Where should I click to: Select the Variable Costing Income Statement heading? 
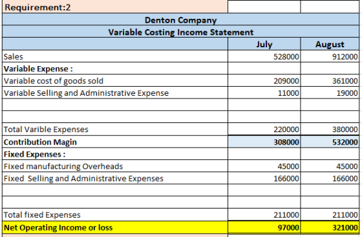(x=180, y=32)
